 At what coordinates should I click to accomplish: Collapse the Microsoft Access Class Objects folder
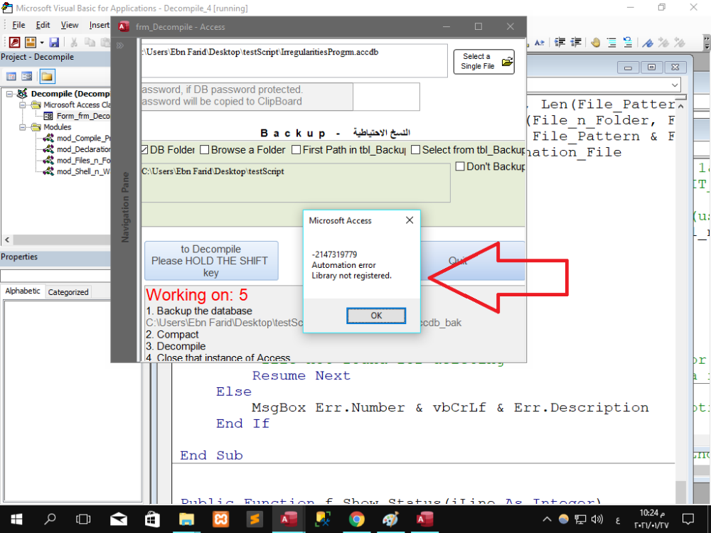22,104
